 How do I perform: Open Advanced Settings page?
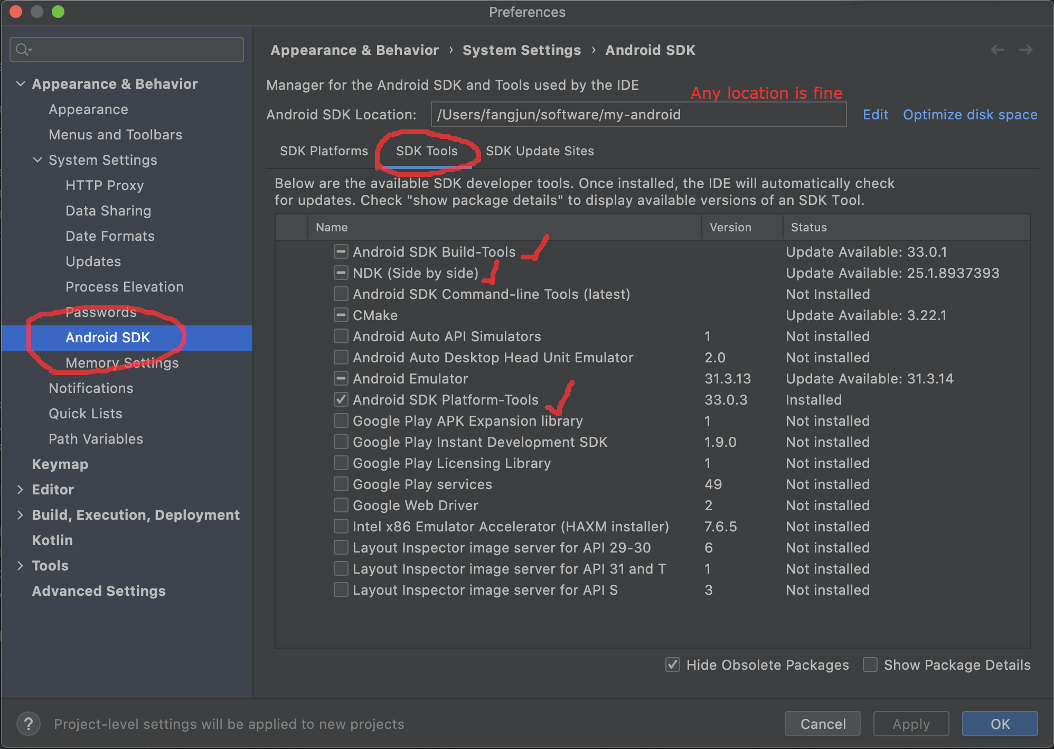point(99,591)
